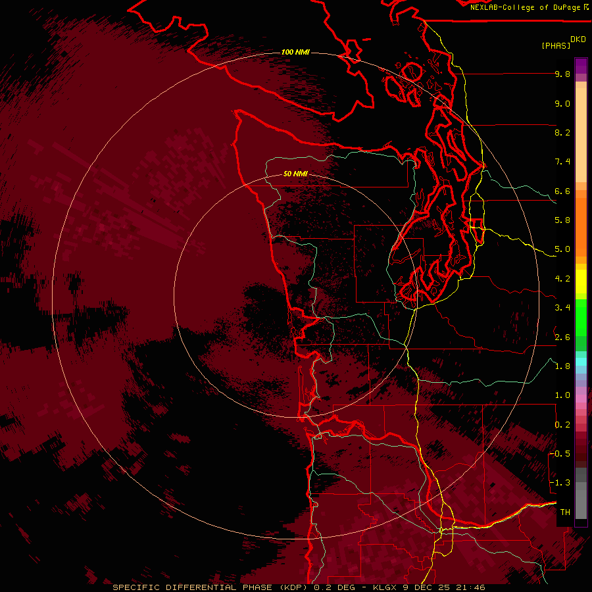Click the DKD units label above the legend

[578, 39]
